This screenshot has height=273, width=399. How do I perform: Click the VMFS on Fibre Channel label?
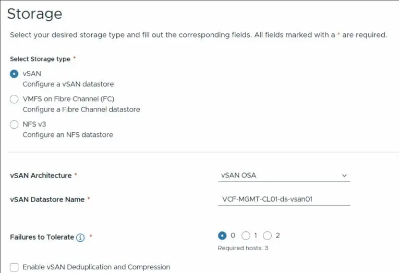click(x=68, y=100)
